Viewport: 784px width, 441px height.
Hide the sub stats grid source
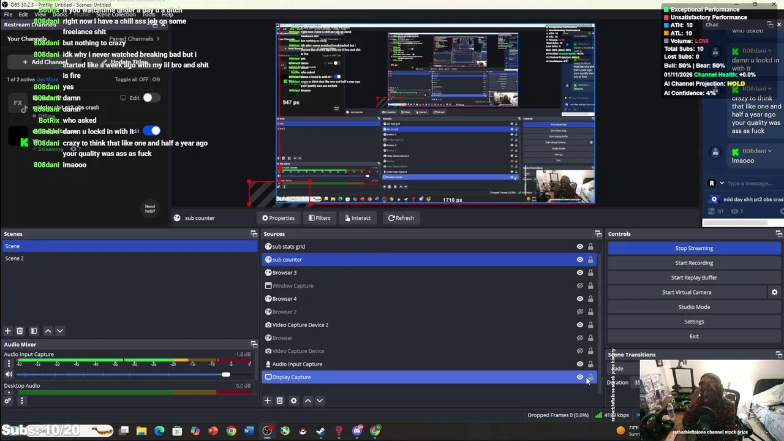pyautogui.click(x=579, y=247)
